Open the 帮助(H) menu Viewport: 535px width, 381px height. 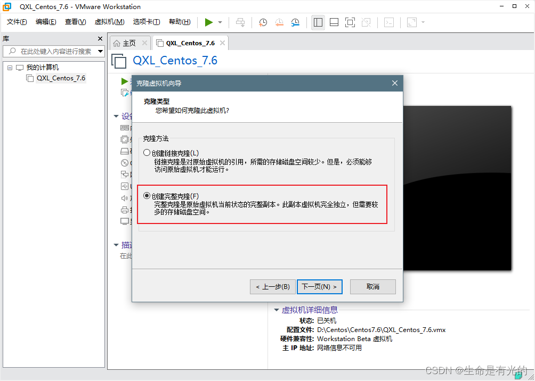pyautogui.click(x=180, y=22)
